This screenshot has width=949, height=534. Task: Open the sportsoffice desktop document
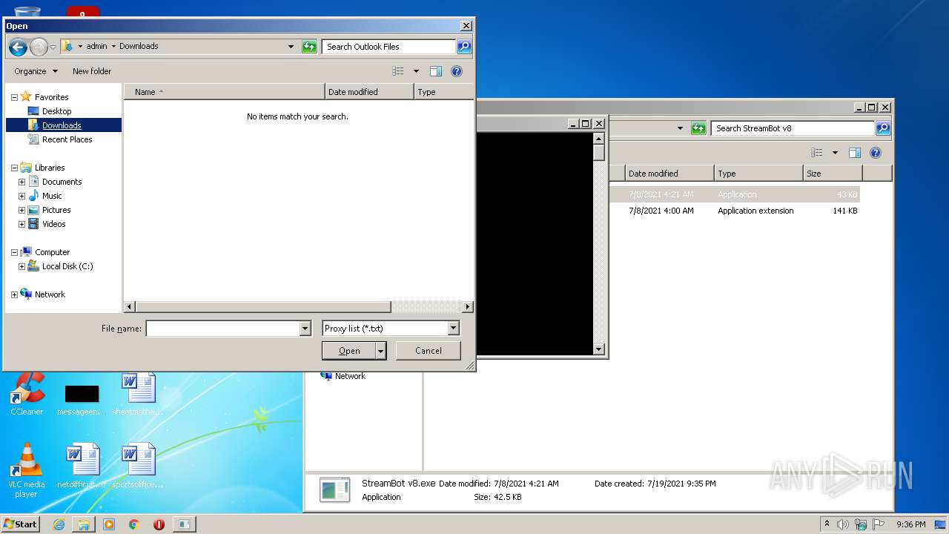pyautogui.click(x=138, y=467)
